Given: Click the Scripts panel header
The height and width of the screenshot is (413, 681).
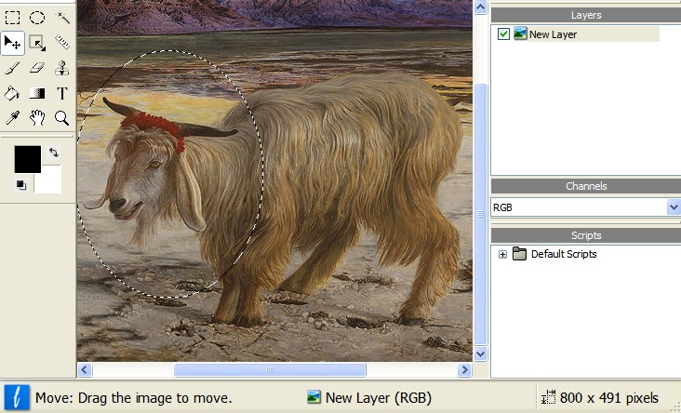Looking at the screenshot, I should [x=586, y=236].
